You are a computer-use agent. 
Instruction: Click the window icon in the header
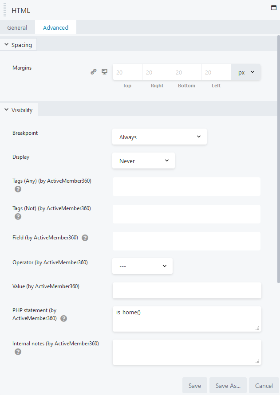point(273,8)
